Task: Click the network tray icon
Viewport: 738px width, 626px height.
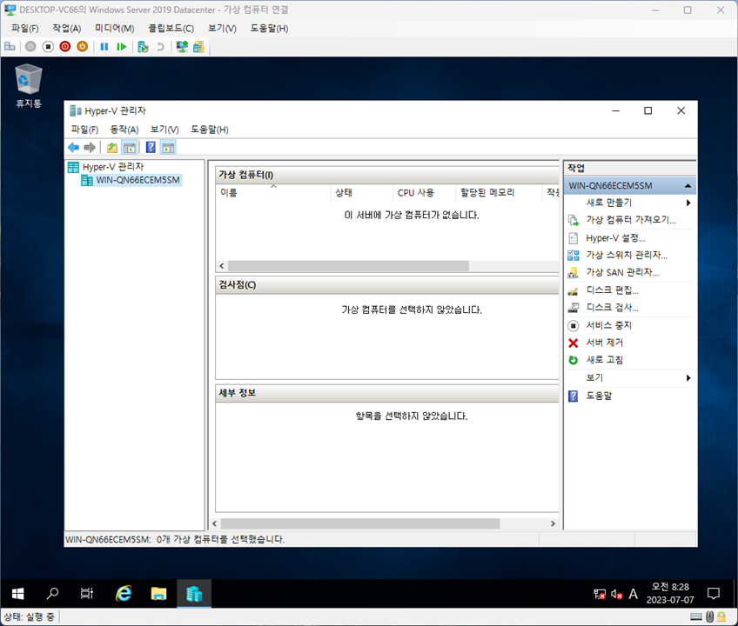Action: pyautogui.click(x=600, y=594)
